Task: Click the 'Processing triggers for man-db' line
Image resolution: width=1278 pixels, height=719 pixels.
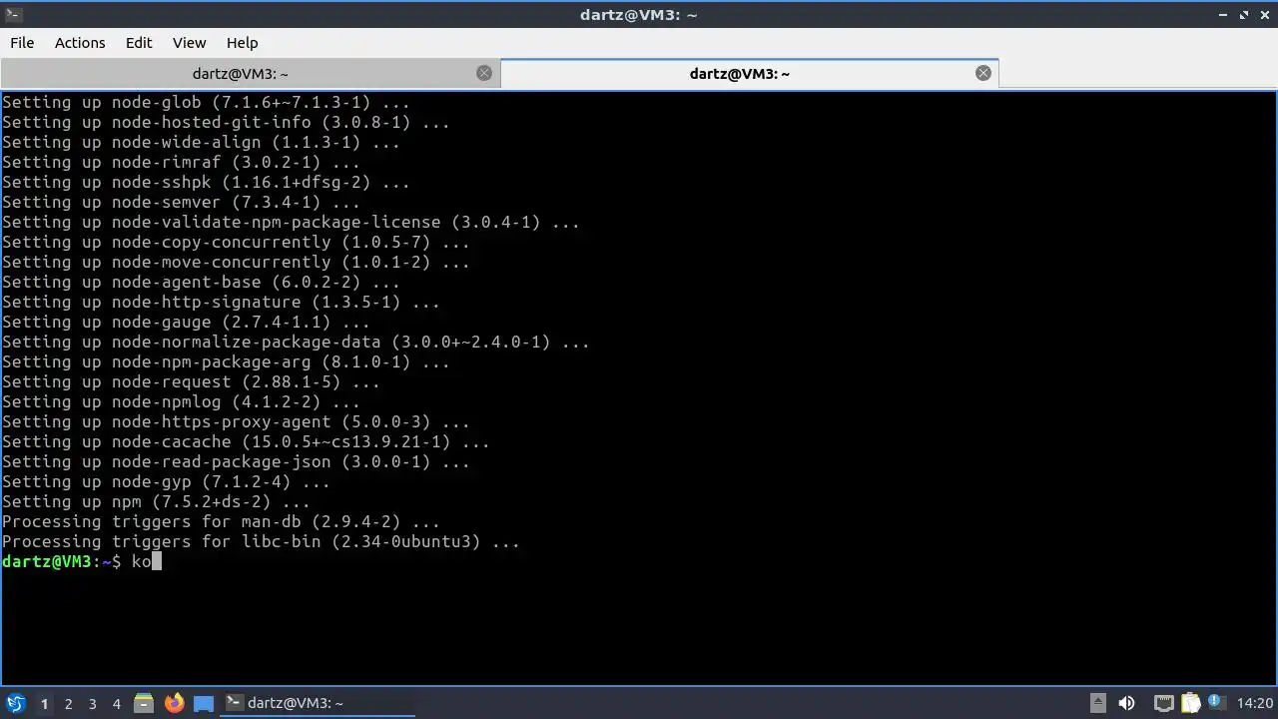Action: [221, 521]
